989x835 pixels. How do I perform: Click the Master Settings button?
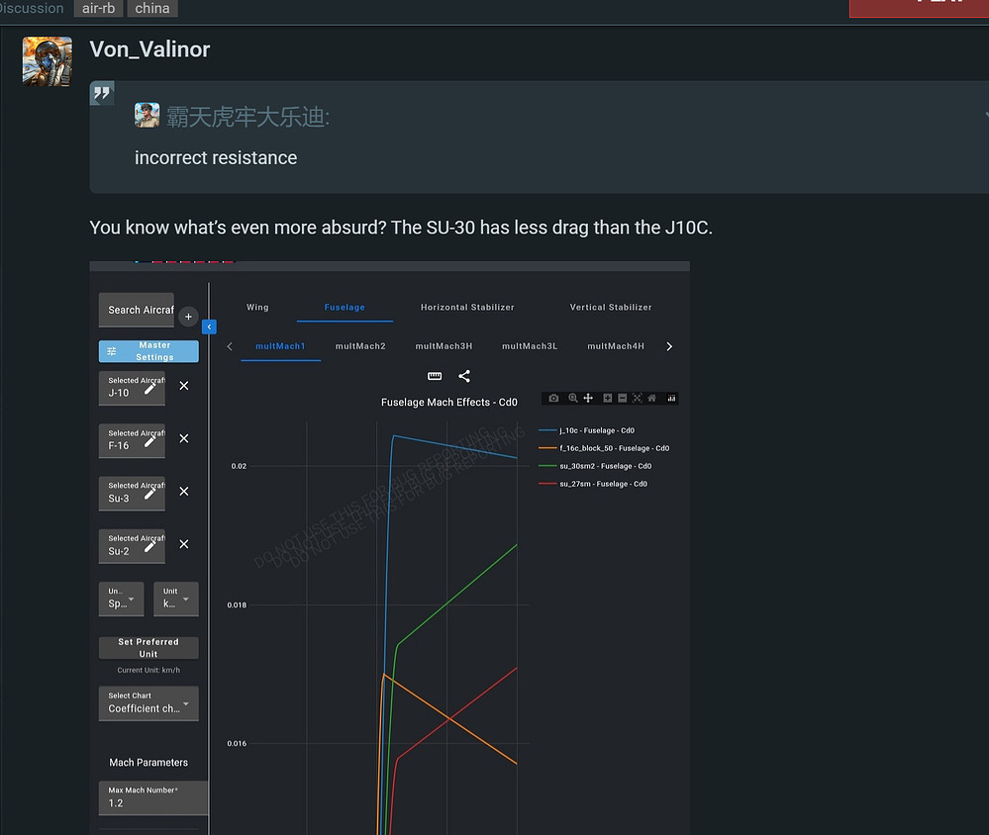(x=148, y=351)
